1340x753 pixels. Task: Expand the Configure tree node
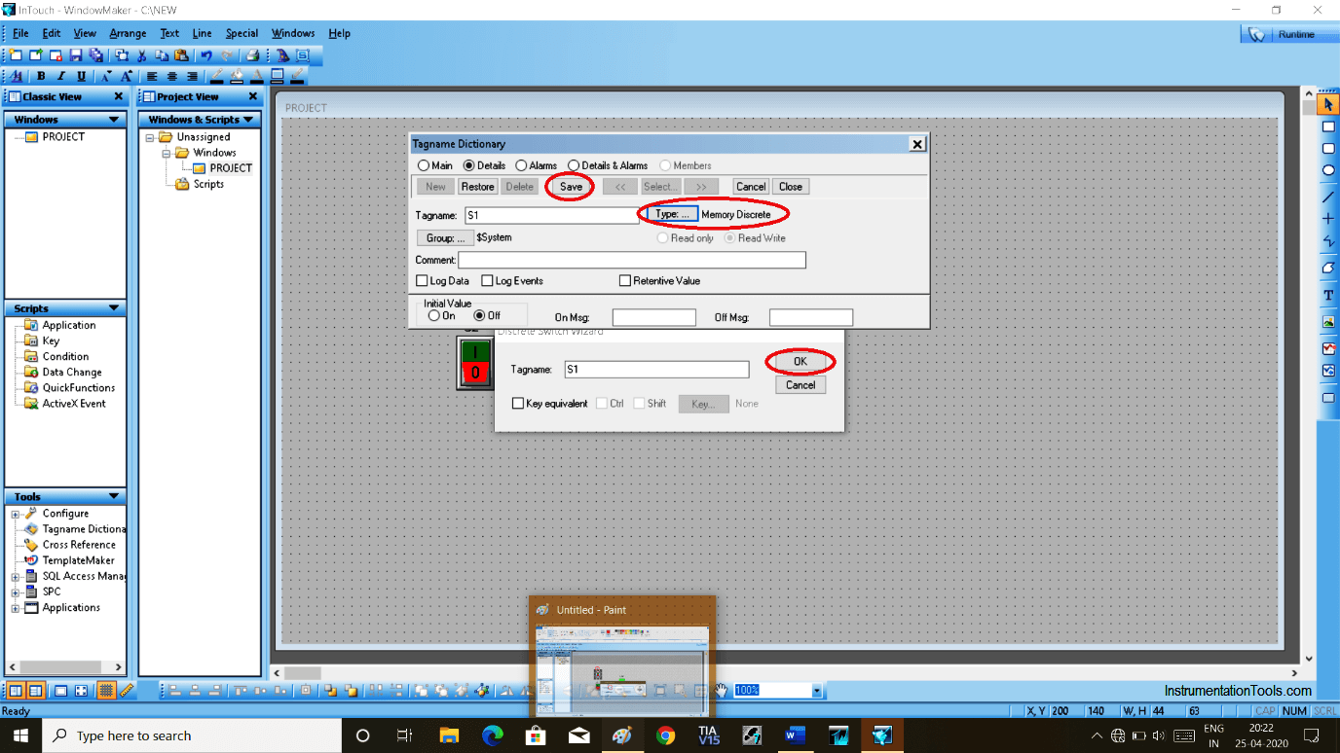pos(15,514)
